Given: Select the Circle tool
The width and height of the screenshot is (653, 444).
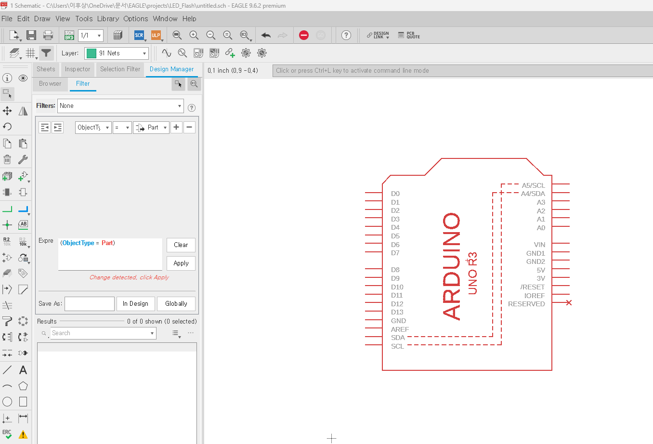Looking at the screenshot, I should [7, 402].
